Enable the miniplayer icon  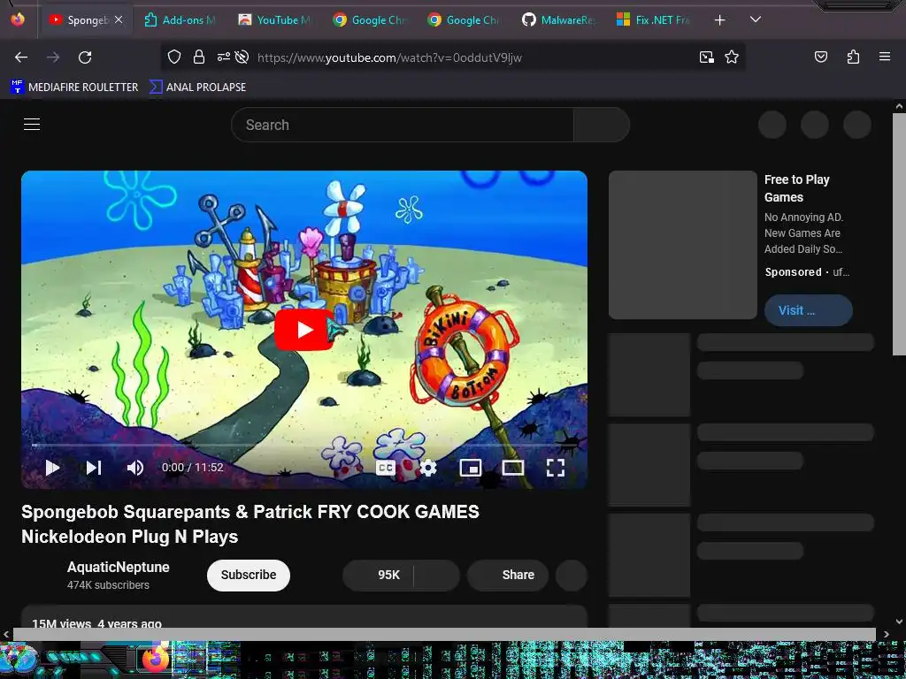click(471, 468)
